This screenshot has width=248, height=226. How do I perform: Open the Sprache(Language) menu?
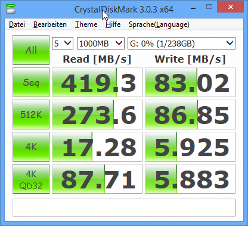(x=159, y=24)
